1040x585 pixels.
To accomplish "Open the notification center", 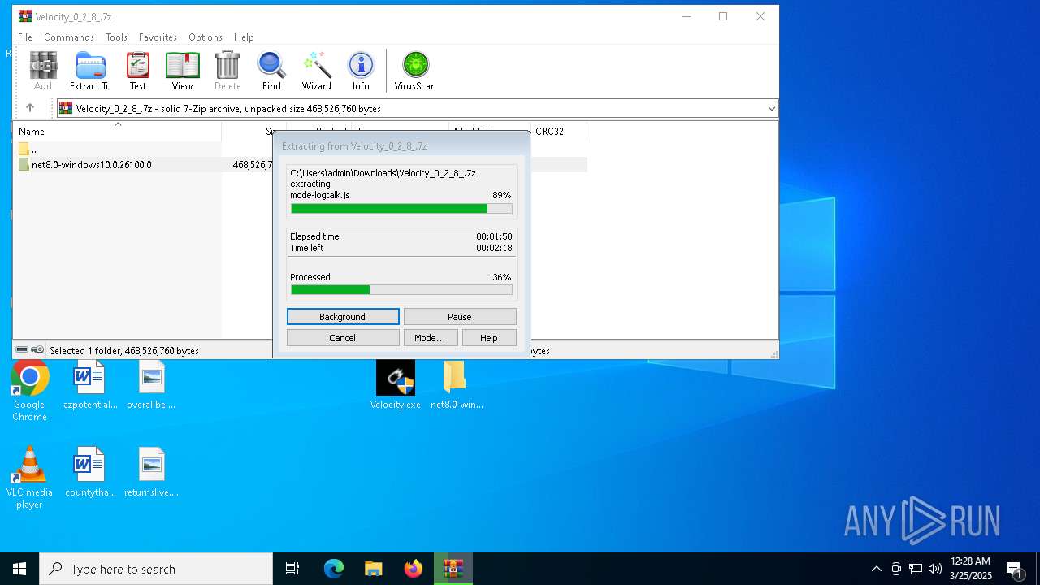I will [x=1014, y=569].
